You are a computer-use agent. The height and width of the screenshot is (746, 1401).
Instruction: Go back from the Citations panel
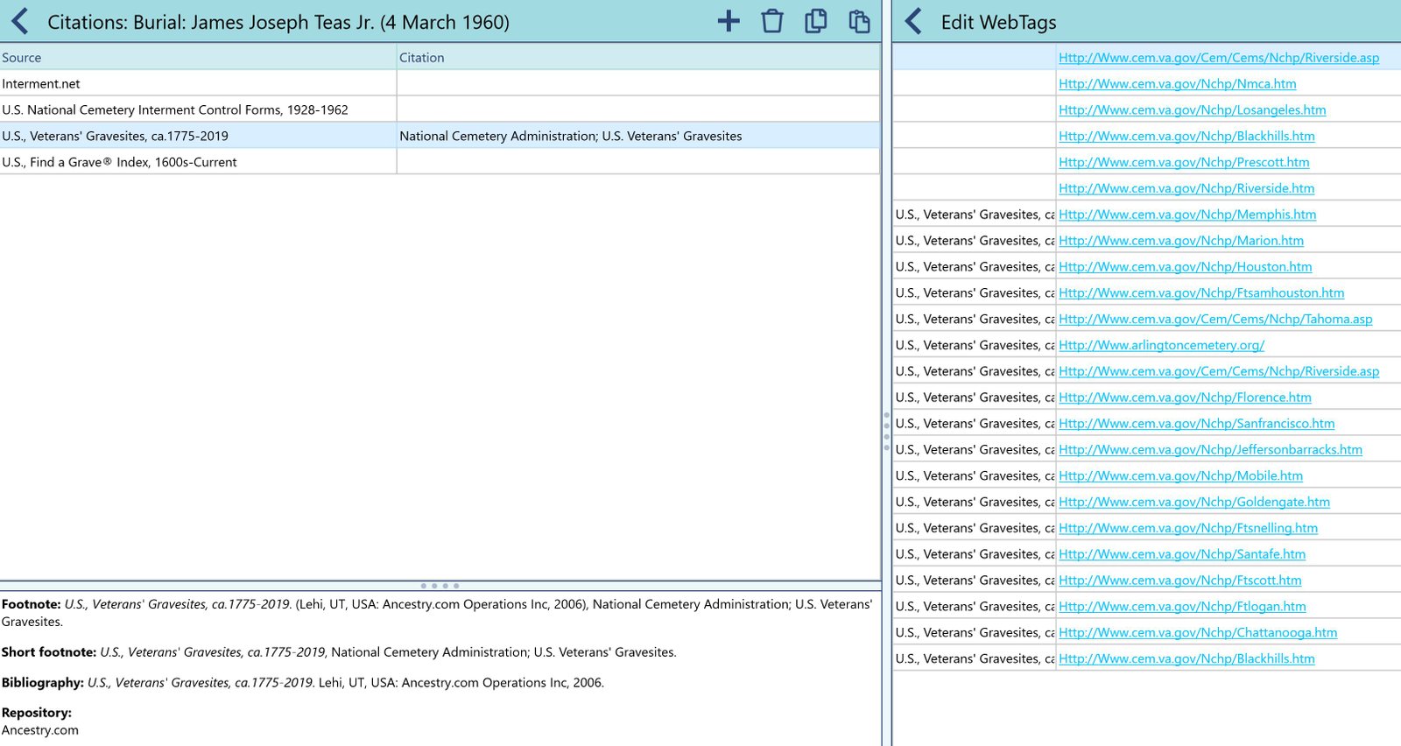click(20, 21)
